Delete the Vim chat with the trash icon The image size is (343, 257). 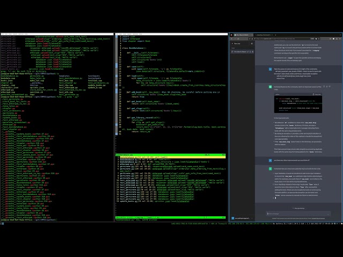[252, 51]
